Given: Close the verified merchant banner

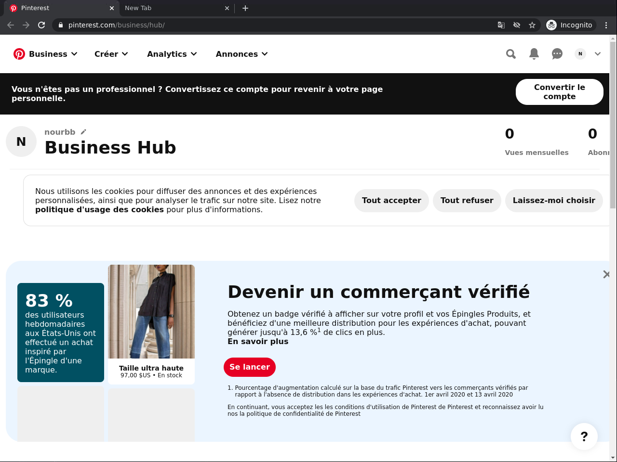Looking at the screenshot, I should pyautogui.click(x=606, y=274).
